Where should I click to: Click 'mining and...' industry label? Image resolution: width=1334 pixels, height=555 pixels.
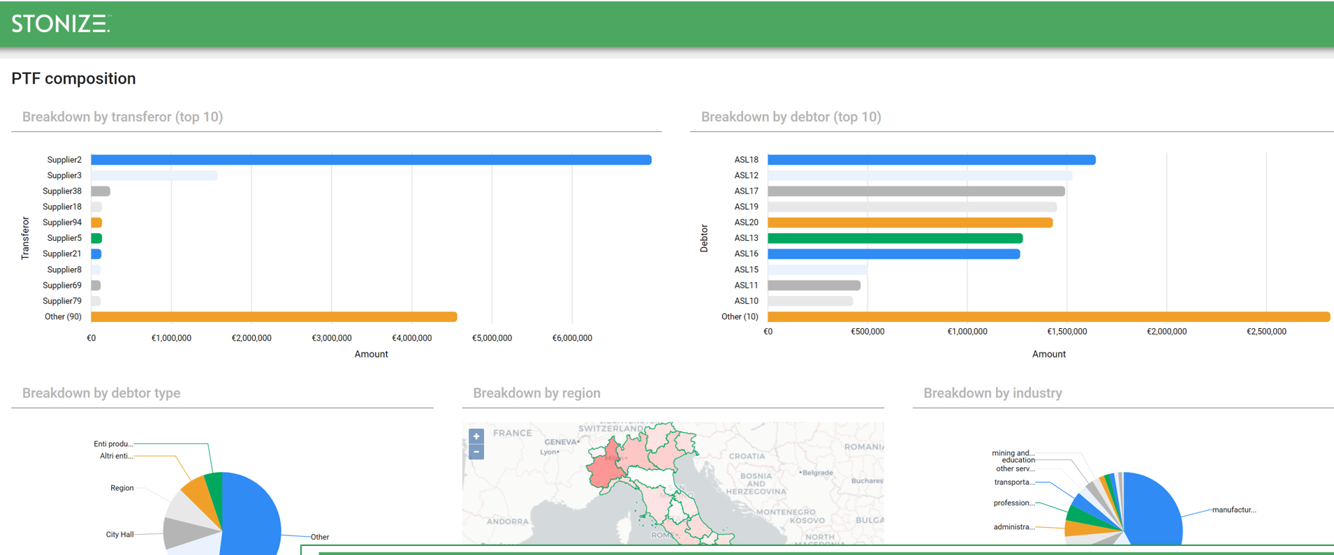1013,453
